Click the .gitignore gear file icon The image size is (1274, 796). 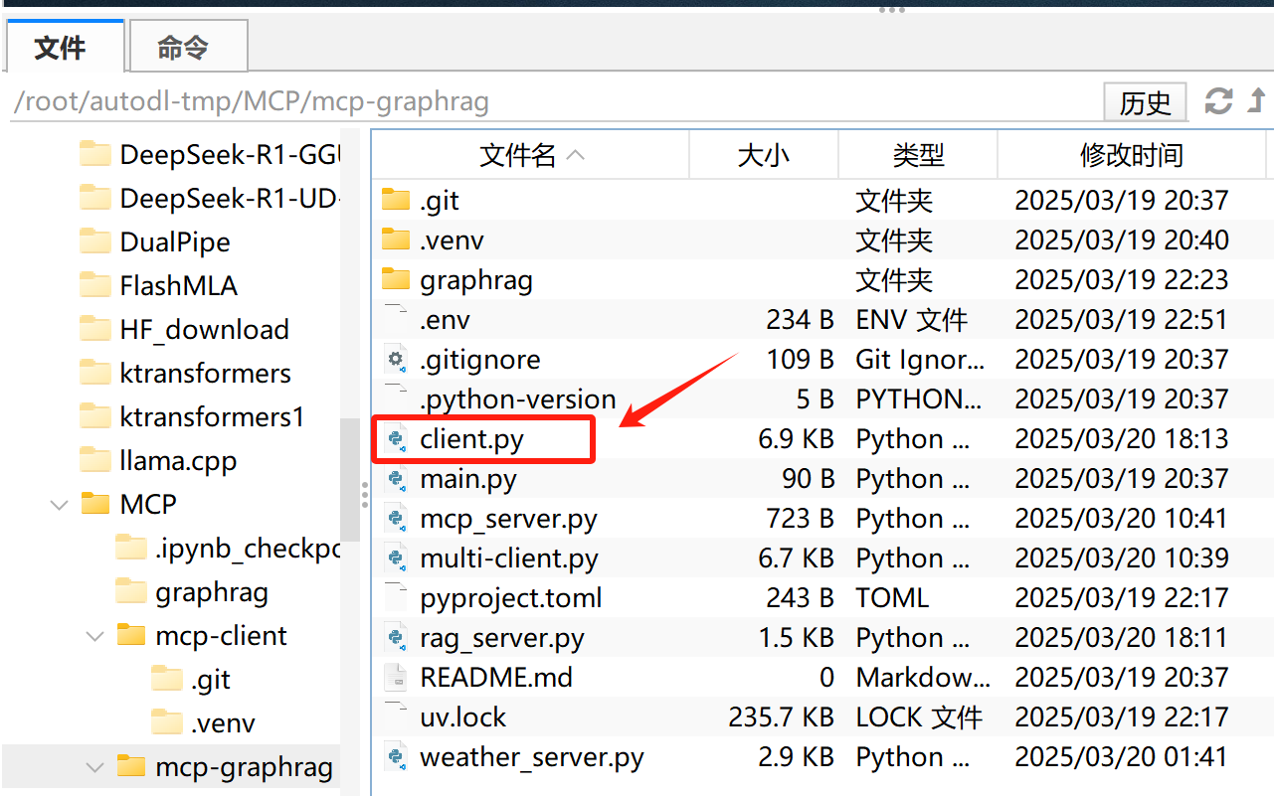[x=396, y=359]
